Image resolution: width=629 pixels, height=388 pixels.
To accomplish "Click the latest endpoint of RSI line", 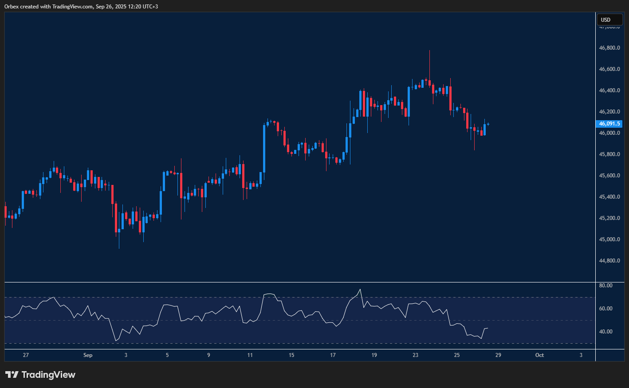I will coord(488,328).
